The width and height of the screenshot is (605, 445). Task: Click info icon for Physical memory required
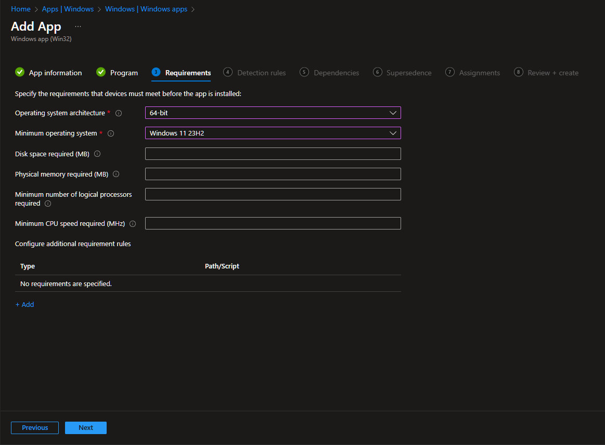[116, 174]
